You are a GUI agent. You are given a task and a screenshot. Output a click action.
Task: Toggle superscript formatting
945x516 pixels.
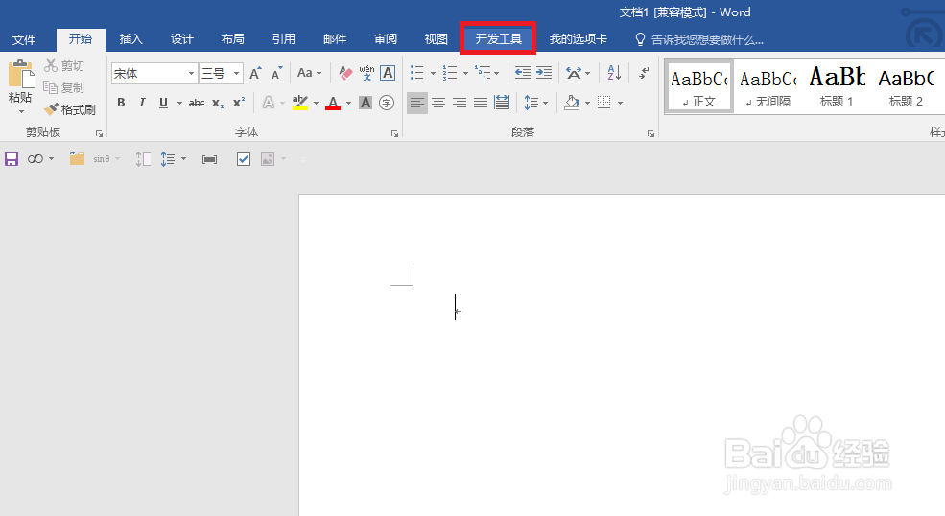pyautogui.click(x=239, y=103)
